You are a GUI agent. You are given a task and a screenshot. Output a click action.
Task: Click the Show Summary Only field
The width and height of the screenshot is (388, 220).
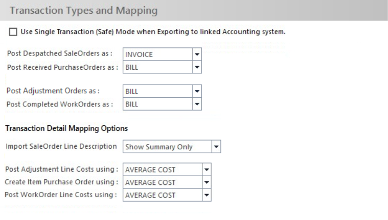[x=167, y=147]
